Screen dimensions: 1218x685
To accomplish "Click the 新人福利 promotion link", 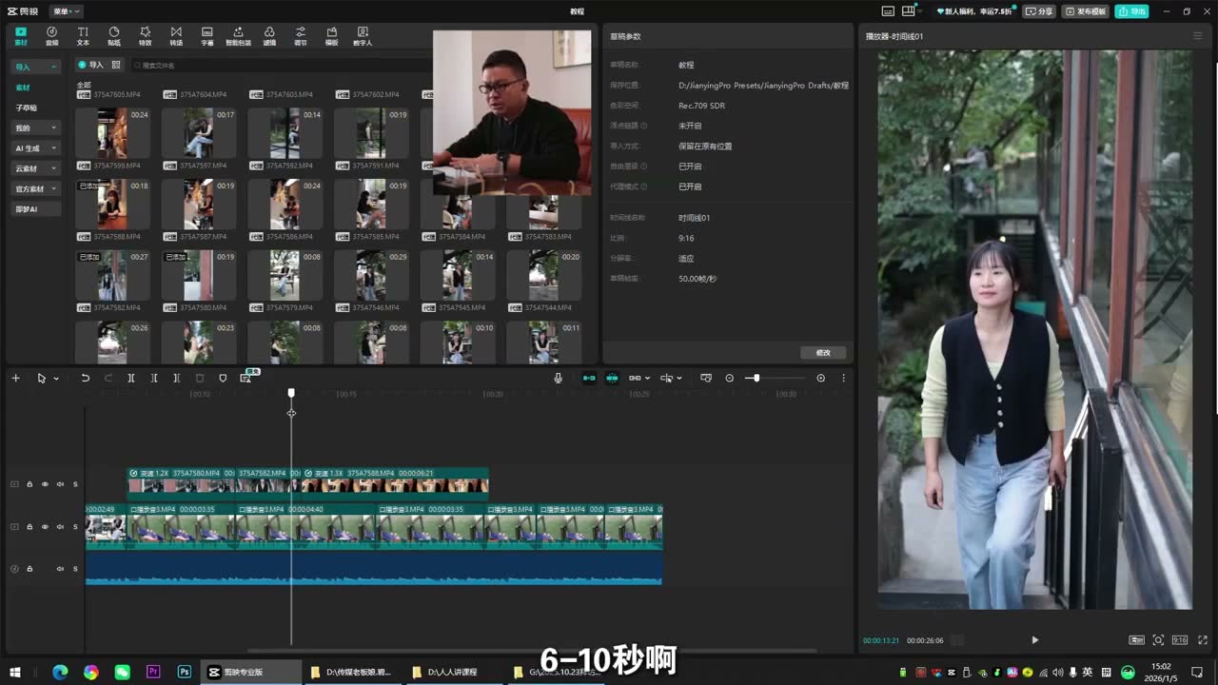I will pyautogui.click(x=976, y=11).
